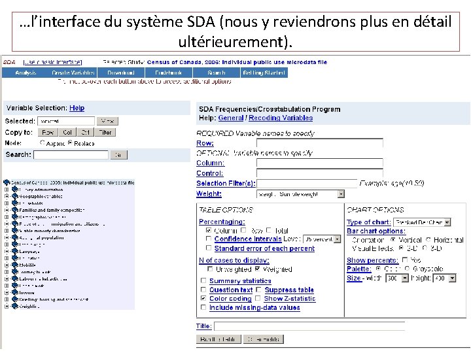The image size is (471, 353).
Task: Click the Filter copy-to button
Action: click(105, 132)
